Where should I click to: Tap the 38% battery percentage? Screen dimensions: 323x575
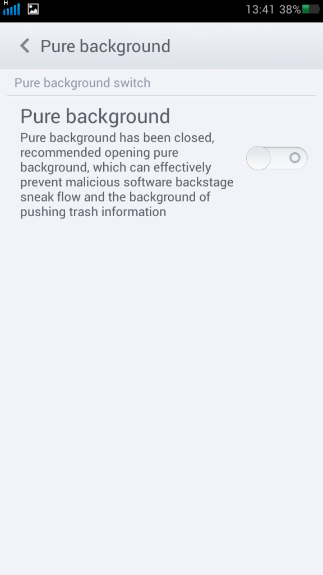point(290,10)
